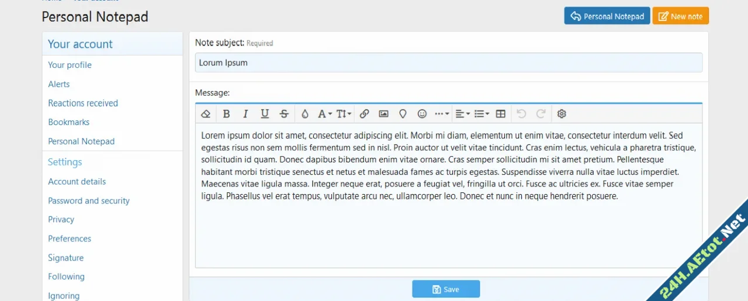Image resolution: width=748 pixels, height=301 pixels.
Task: Open Your profile in the sidebar
Action: point(70,65)
